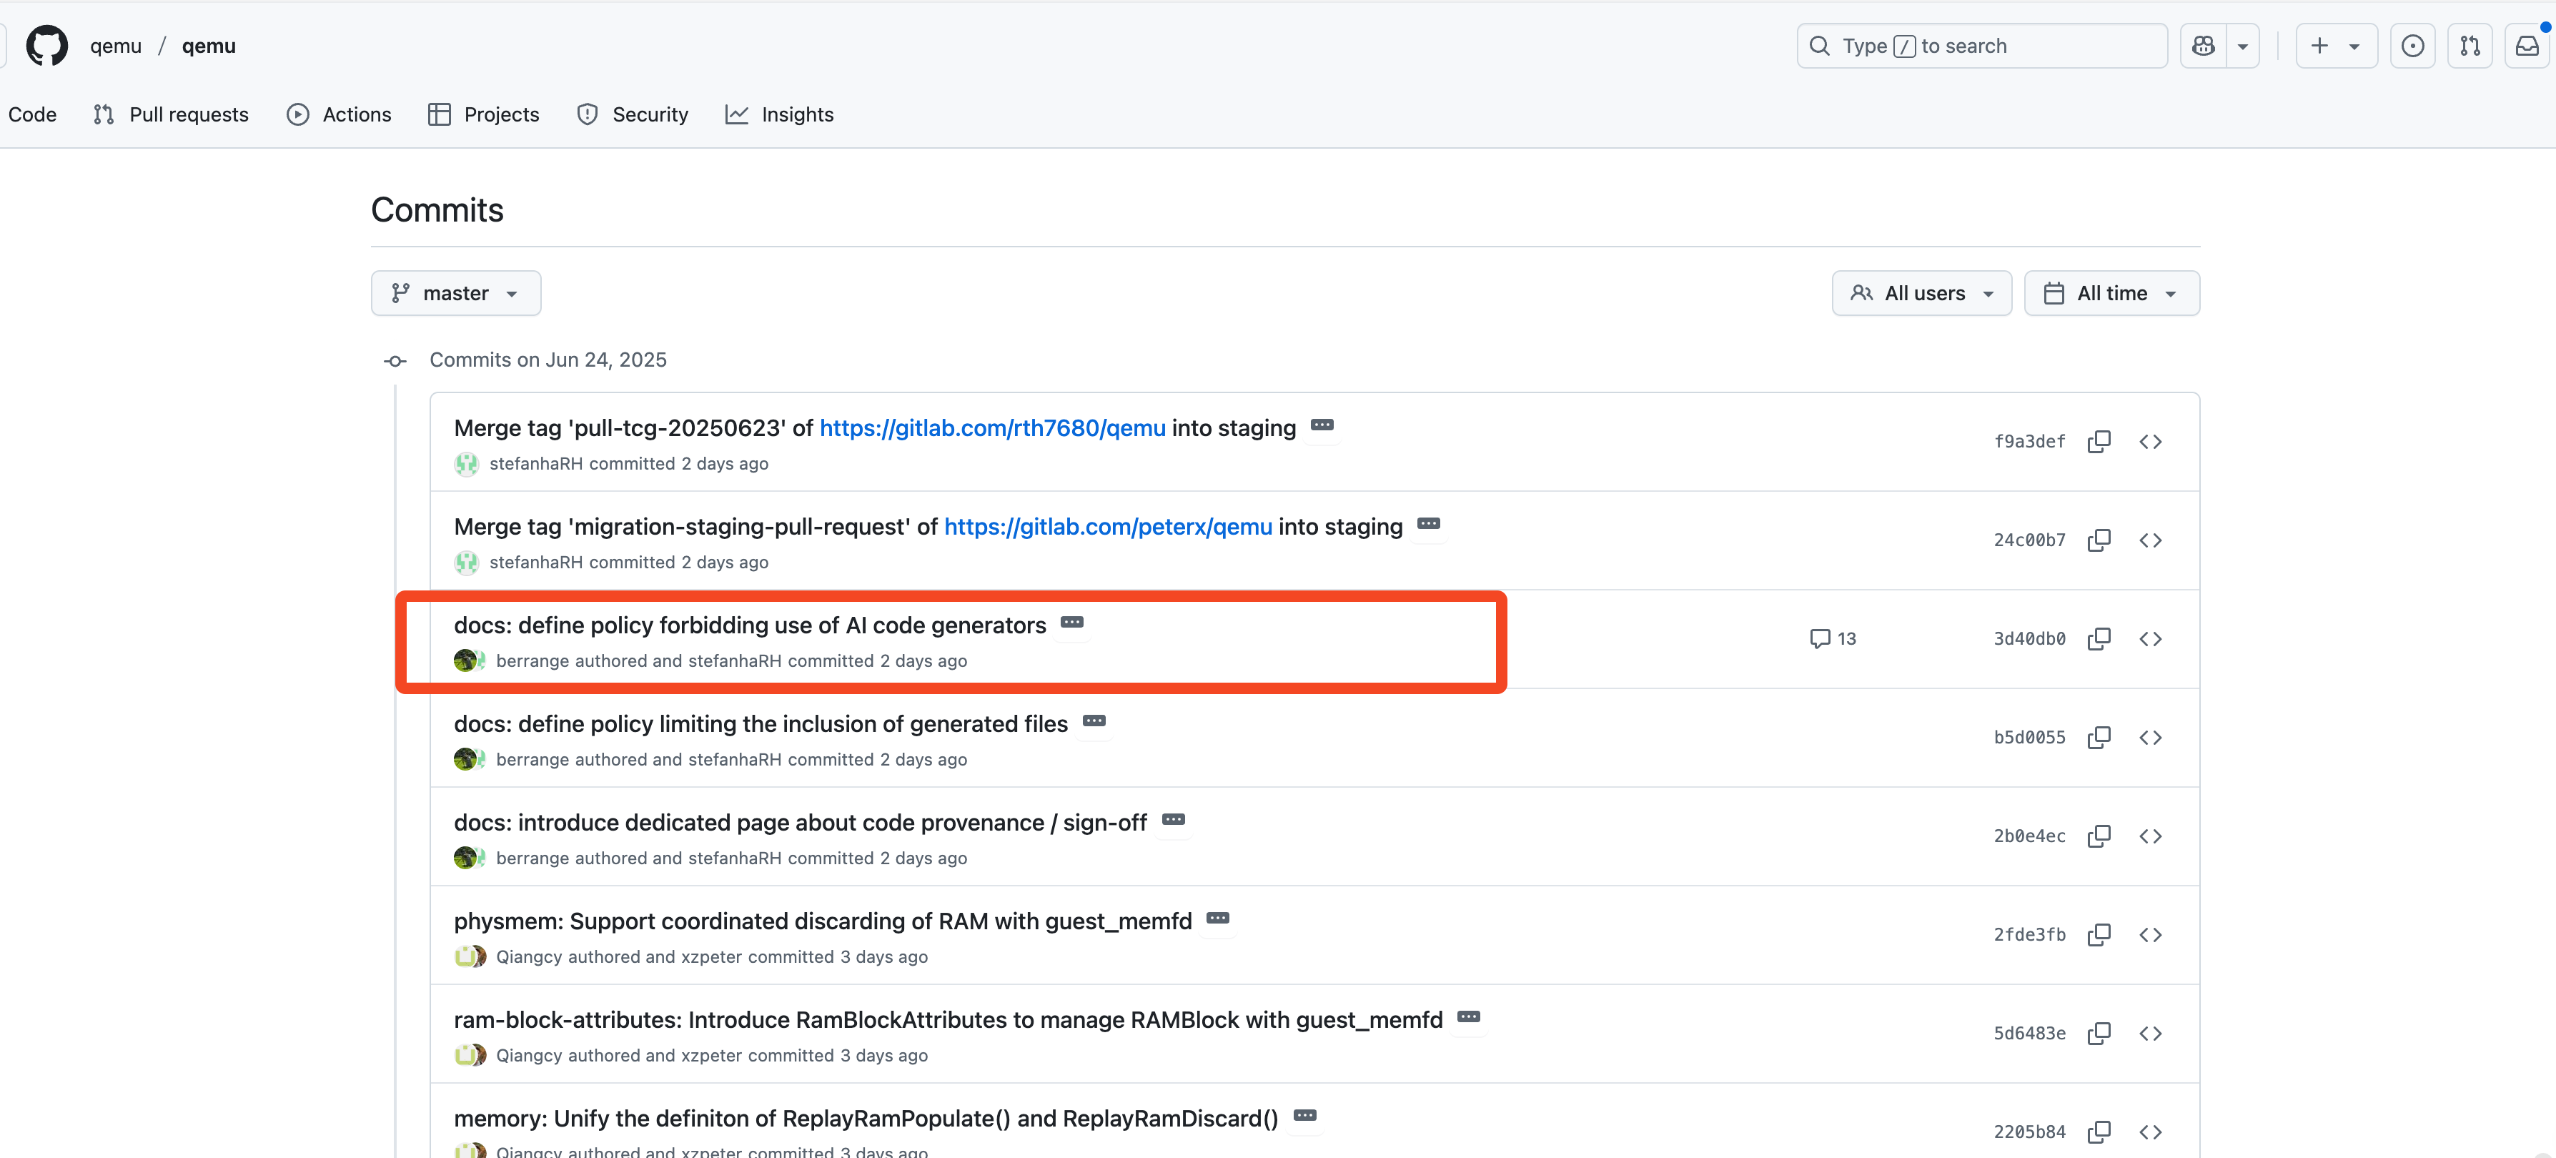This screenshot has height=1158, width=2556.
Task: Open the All time date filter
Action: (2111, 293)
